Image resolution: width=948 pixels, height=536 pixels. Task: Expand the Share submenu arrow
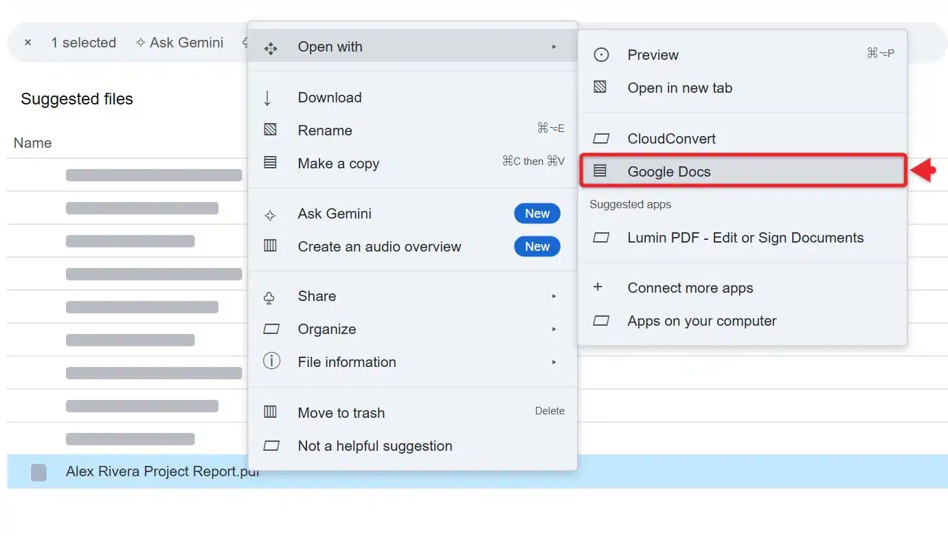[x=554, y=296]
